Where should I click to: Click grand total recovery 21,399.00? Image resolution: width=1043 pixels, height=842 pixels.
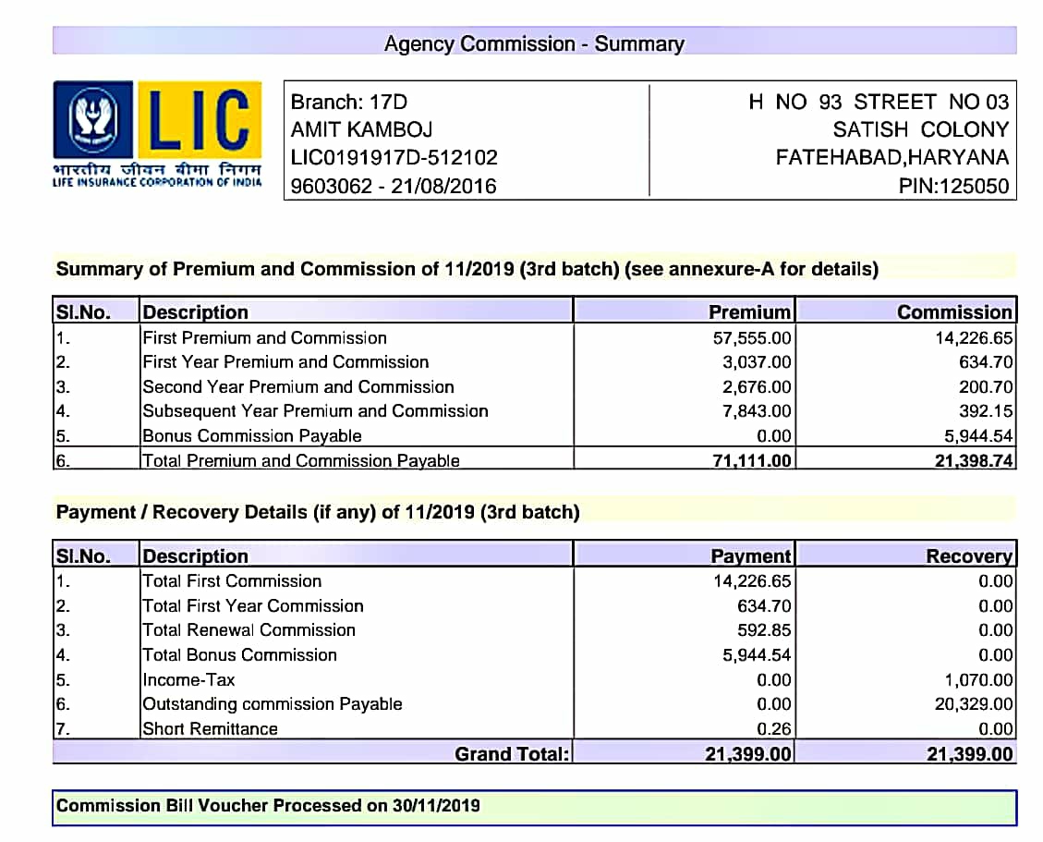coord(970,753)
